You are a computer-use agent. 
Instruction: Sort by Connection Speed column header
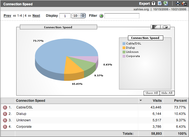click(31, 101)
